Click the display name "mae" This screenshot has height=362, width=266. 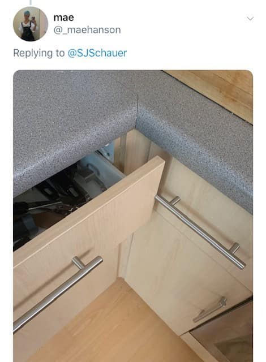64,18
